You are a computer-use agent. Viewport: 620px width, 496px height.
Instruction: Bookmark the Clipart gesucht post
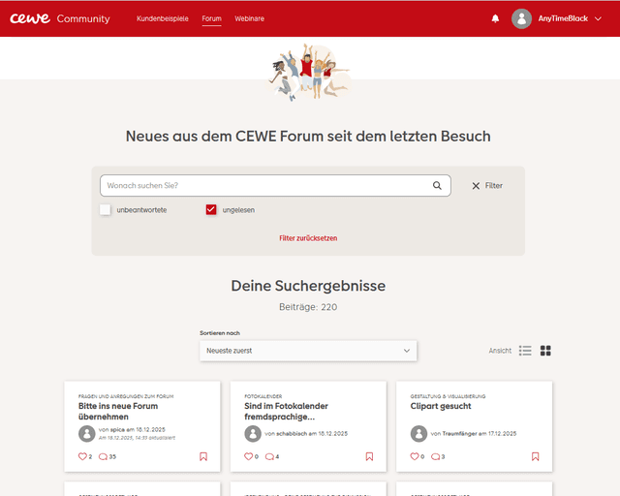[x=536, y=457]
